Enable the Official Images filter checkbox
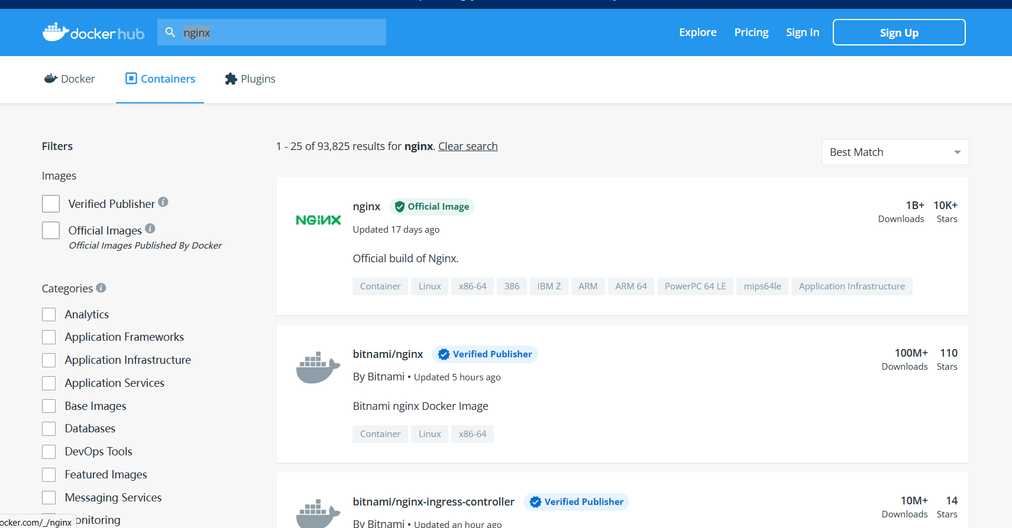The width and height of the screenshot is (1012, 528). [51, 230]
